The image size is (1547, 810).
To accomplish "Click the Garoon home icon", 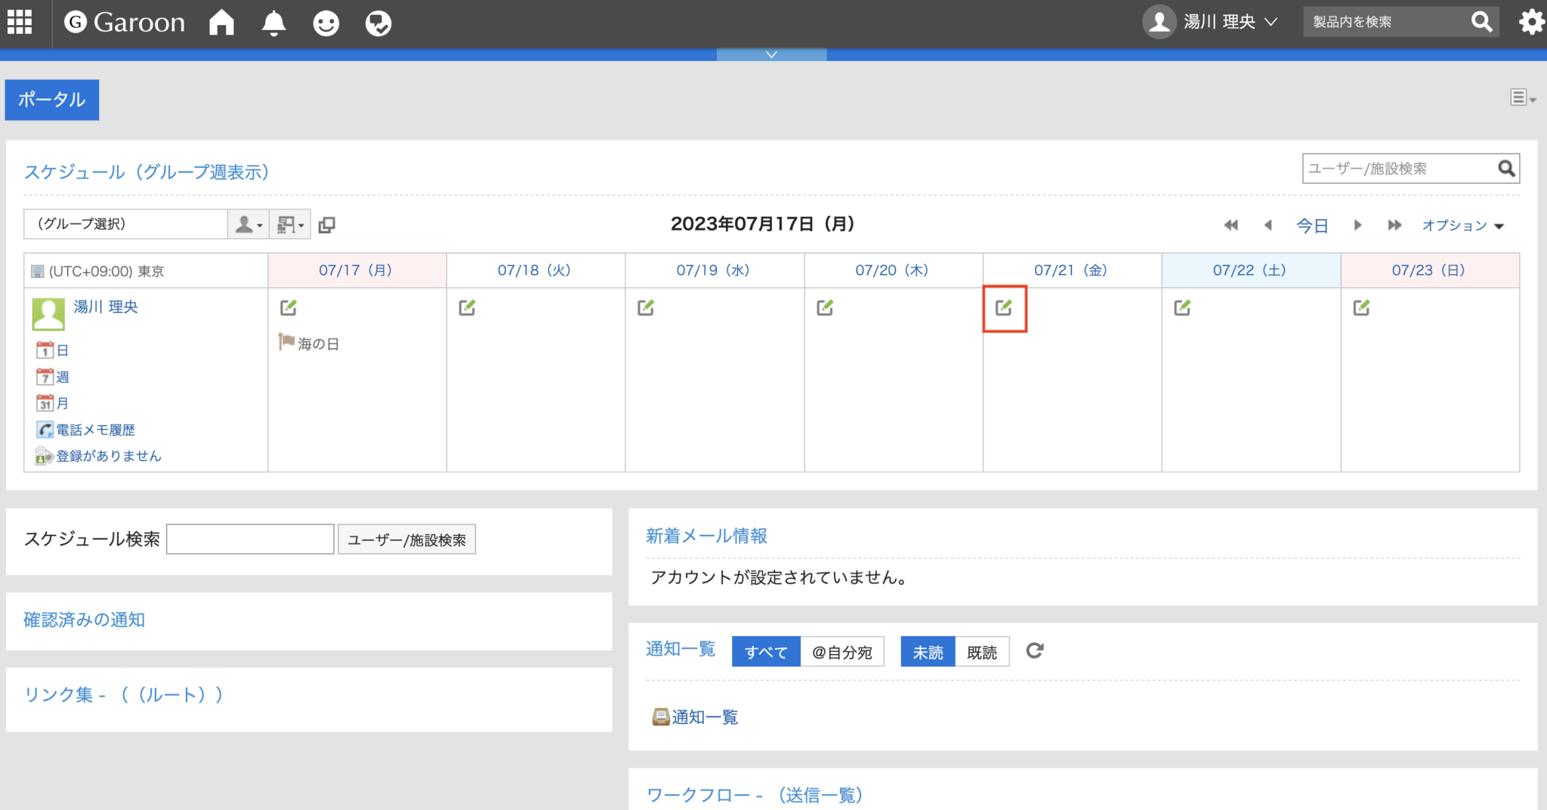I will click(221, 23).
